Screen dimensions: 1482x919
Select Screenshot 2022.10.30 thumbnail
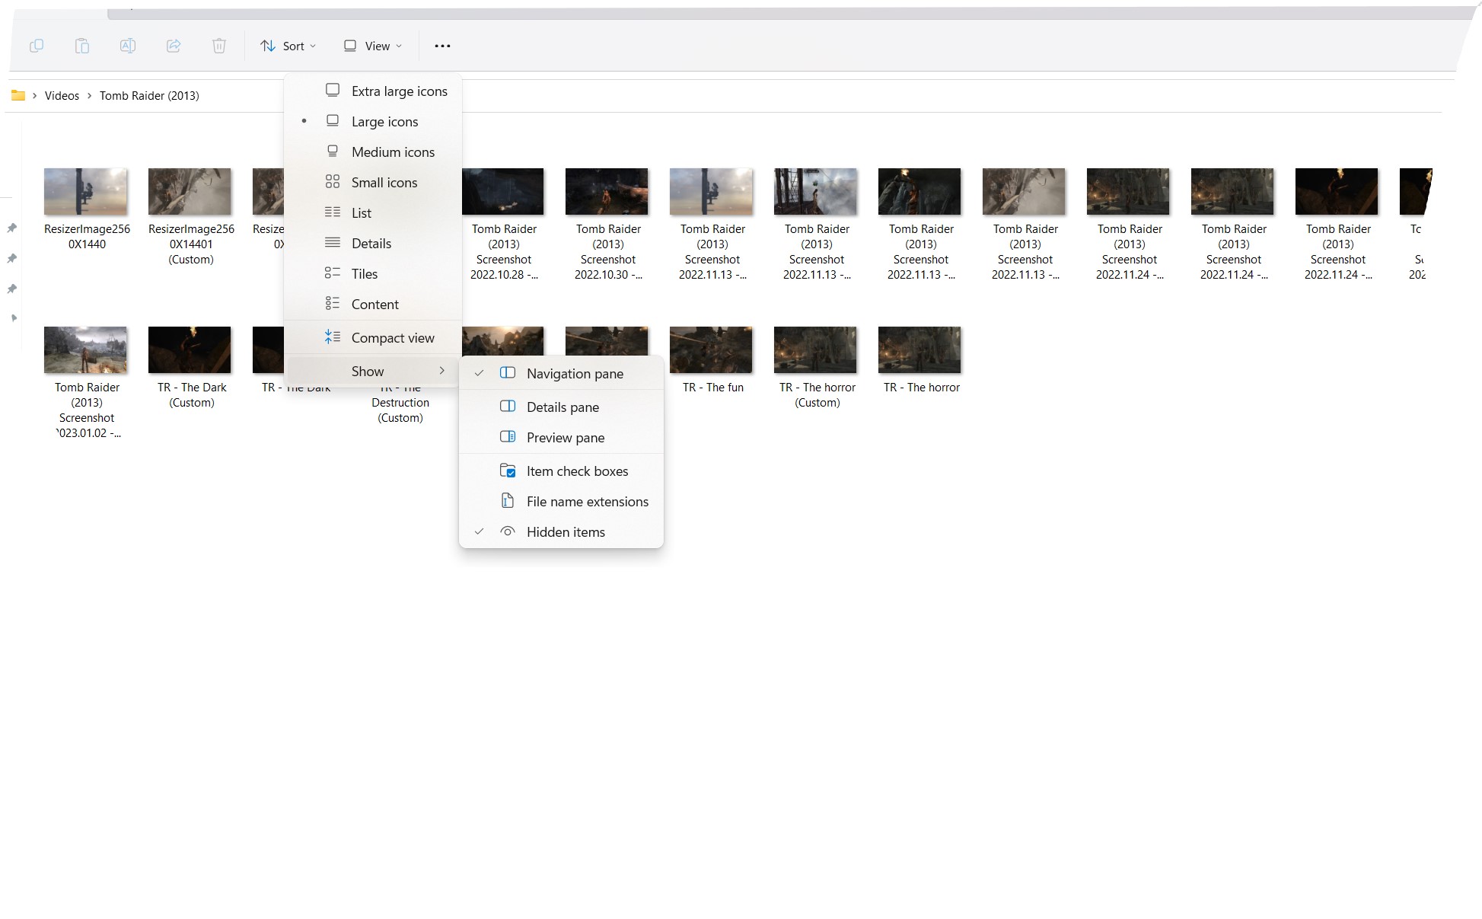pos(607,192)
